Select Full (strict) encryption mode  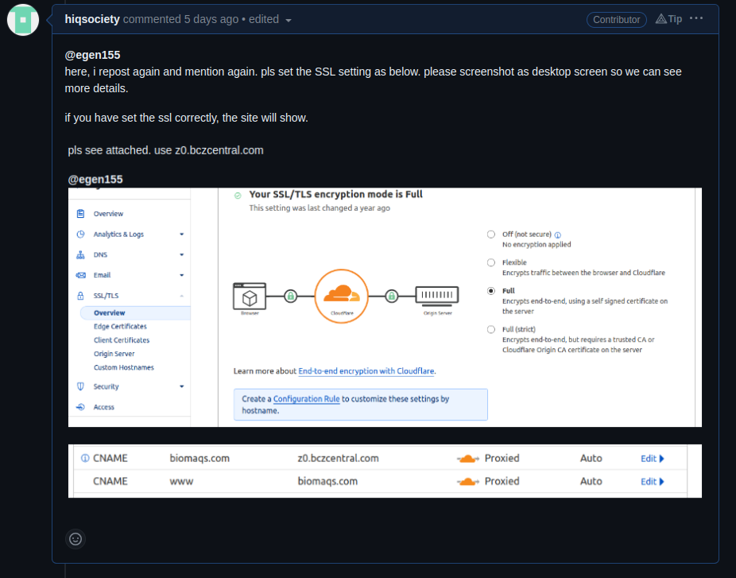[x=491, y=329]
